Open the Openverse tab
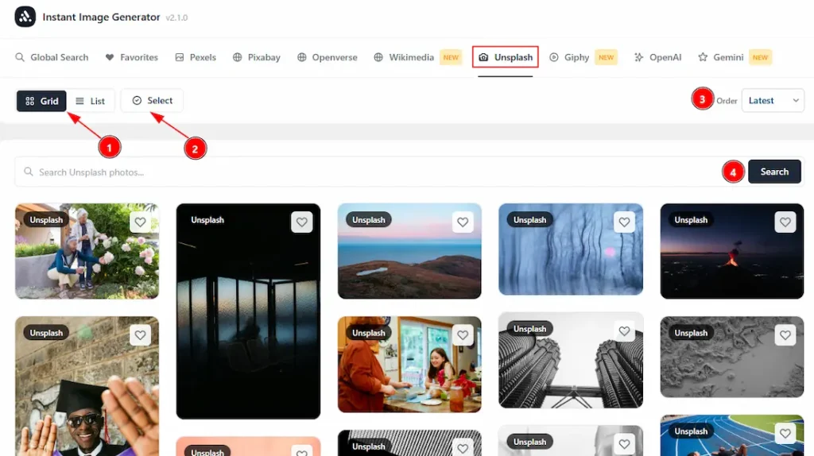This screenshot has width=814, height=456. click(327, 57)
